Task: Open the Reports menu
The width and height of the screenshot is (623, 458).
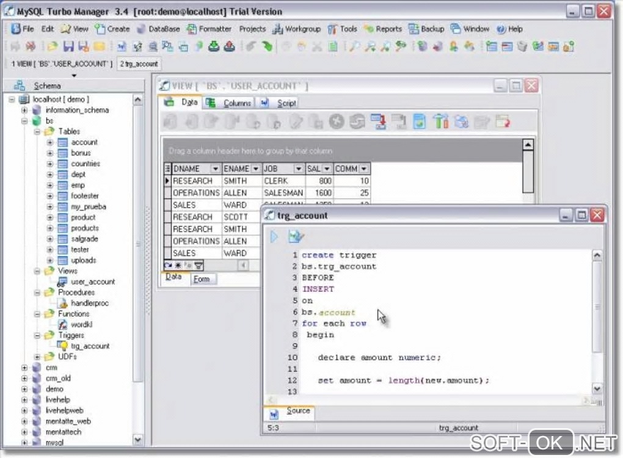Action: 383,29
